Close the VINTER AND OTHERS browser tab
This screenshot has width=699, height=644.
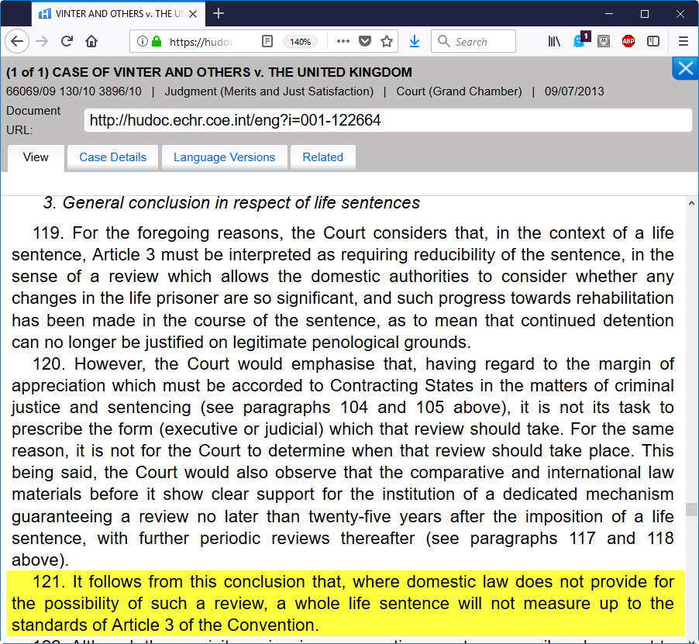(193, 14)
